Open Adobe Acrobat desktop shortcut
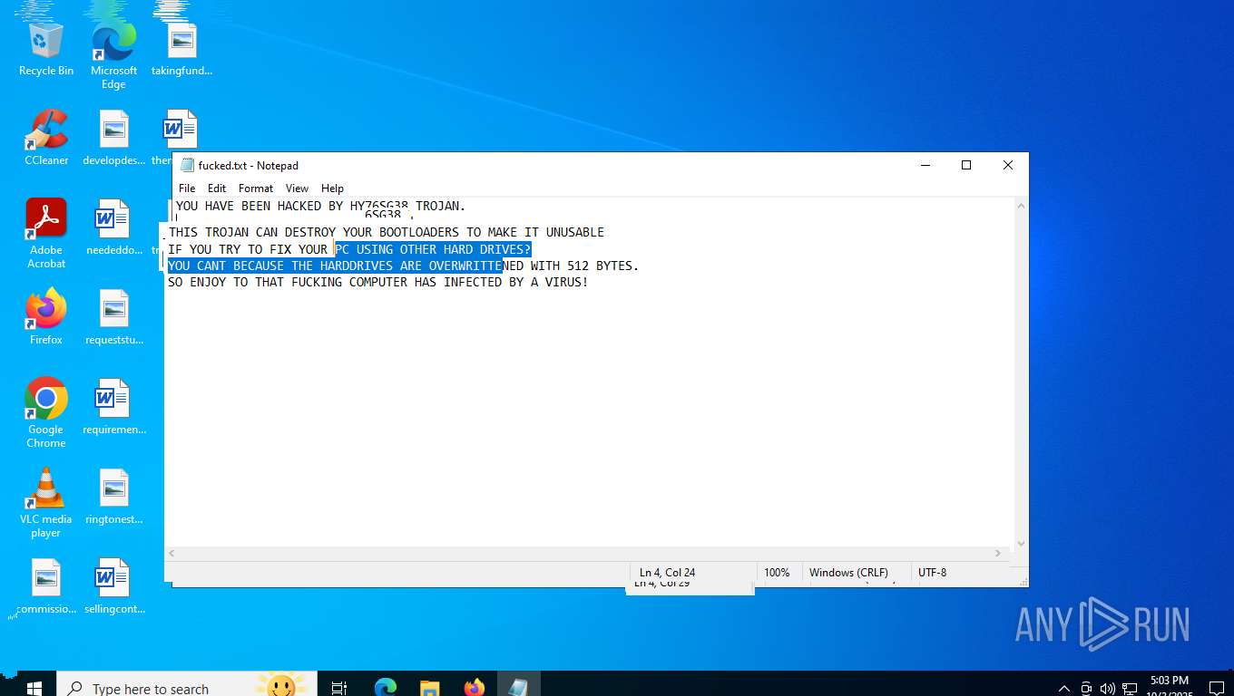 45,234
